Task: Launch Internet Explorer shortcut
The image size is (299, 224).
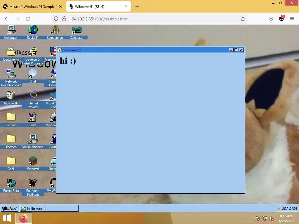Action: pyautogui.click(x=33, y=100)
